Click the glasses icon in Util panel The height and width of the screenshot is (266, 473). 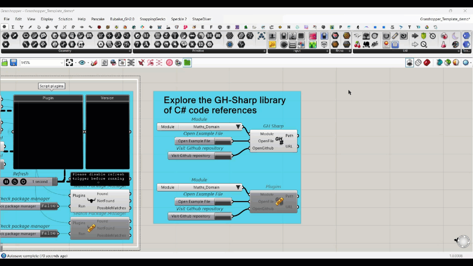pyautogui.click(x=357, y=36)
